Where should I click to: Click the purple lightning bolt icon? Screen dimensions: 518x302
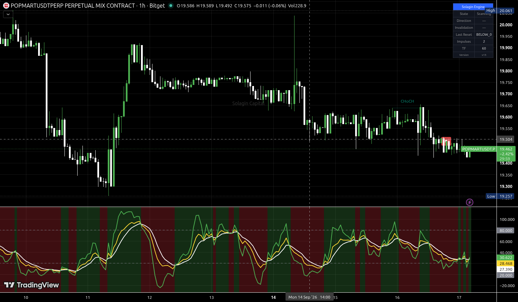coord(469,202)
